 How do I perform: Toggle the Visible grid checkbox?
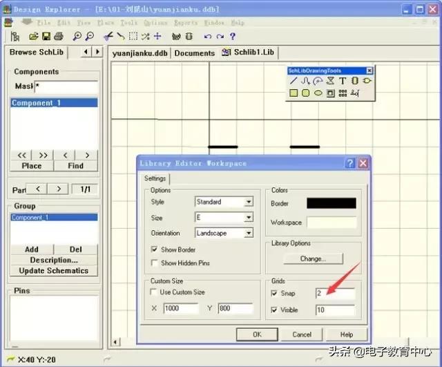[274, 310]
